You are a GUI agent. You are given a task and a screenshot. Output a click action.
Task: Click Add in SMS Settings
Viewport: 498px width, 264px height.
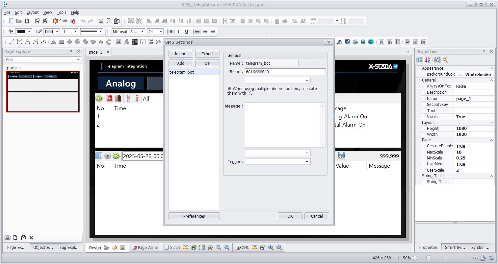(181, 63)
